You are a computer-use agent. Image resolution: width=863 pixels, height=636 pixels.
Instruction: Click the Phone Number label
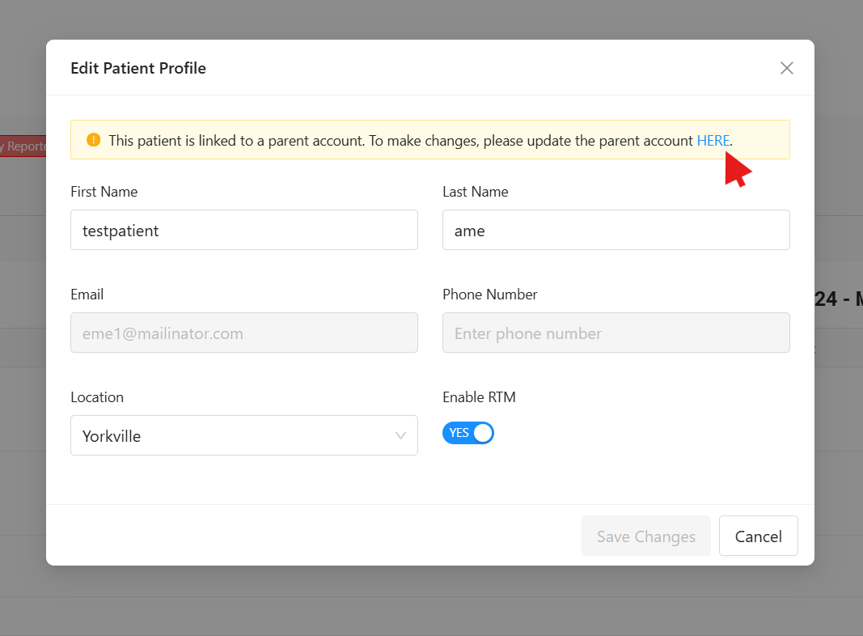click(489, 295)
